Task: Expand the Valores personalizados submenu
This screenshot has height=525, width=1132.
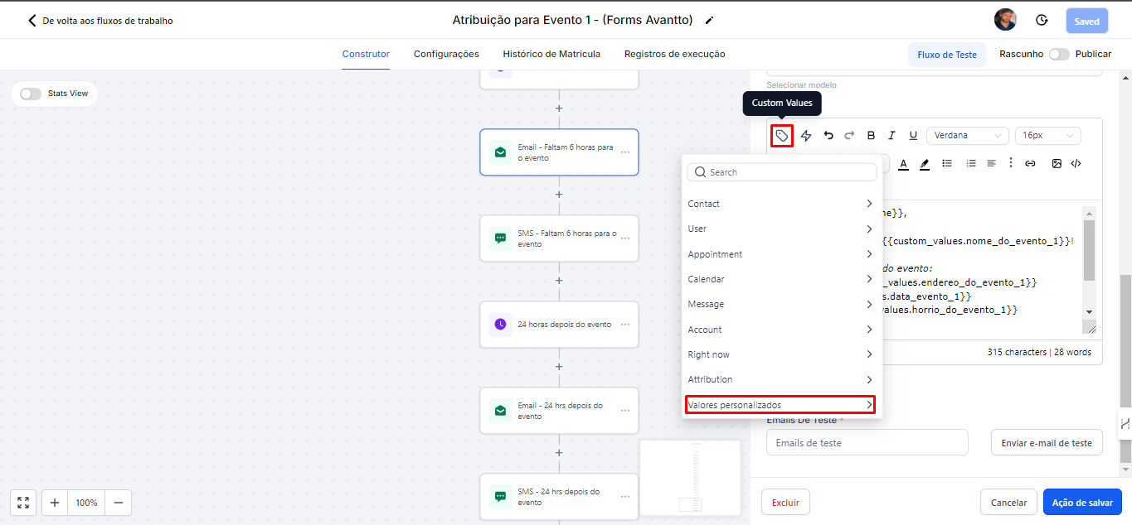Action: tap(780, 405)
